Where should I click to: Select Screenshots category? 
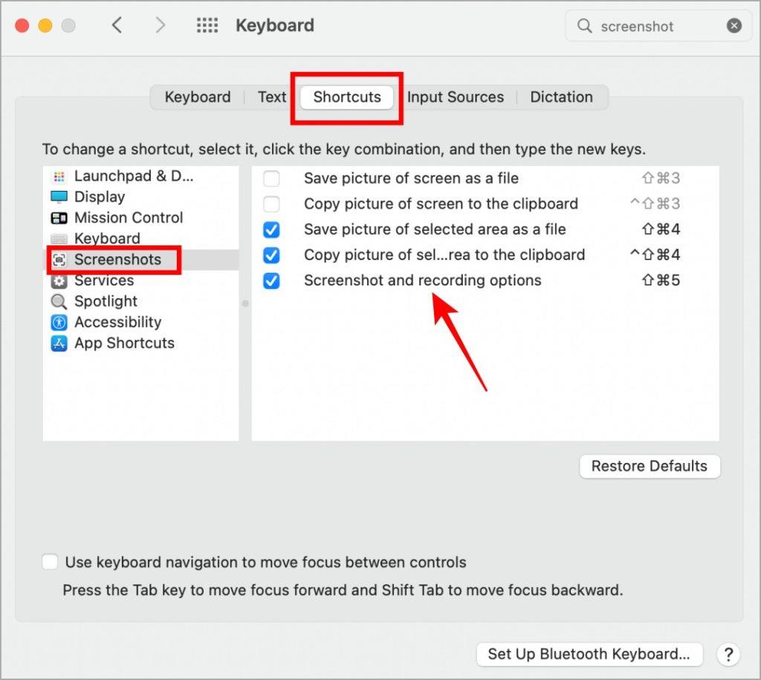pyautogui.click(x=140, y=259)
